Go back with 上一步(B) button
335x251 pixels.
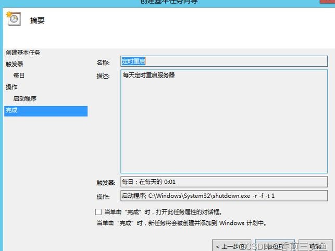232,246
